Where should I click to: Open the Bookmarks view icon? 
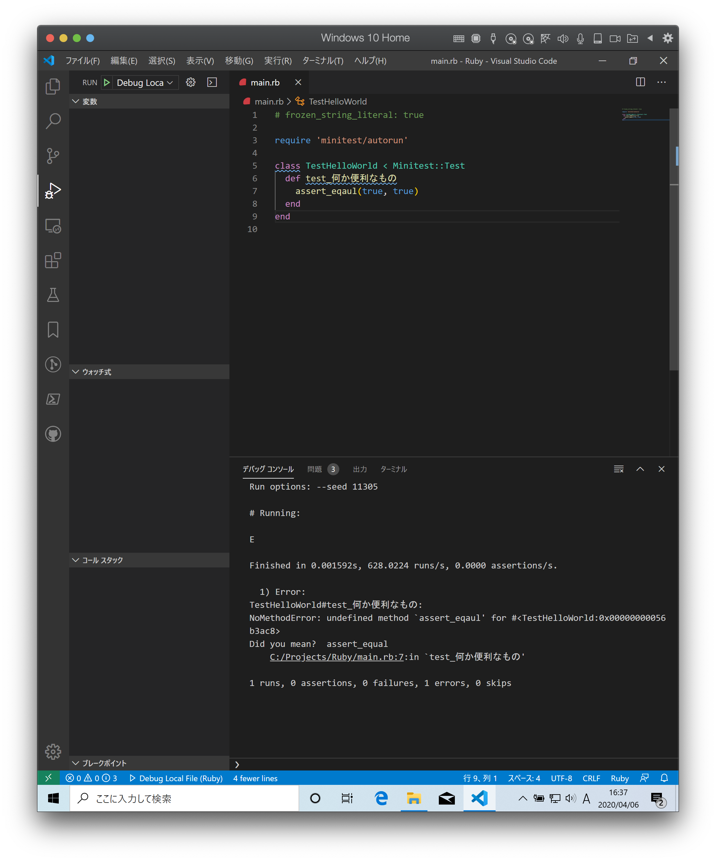click(x=53, y=330)
